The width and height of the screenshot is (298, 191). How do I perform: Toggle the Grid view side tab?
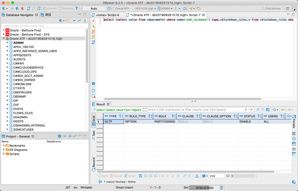click(x=94, y=121)
